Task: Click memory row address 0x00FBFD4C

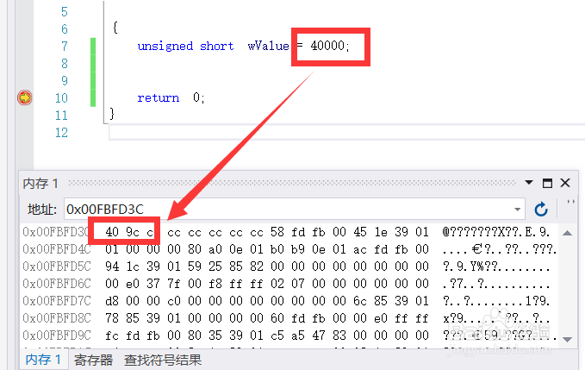Action: point(57,249)
